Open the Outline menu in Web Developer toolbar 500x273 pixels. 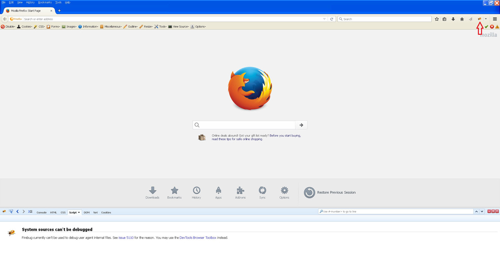point(131,27)
